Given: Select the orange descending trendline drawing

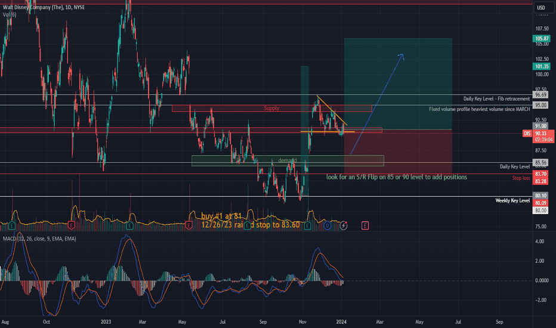Looking at the screenshot, I should click(x=332, y=110).
